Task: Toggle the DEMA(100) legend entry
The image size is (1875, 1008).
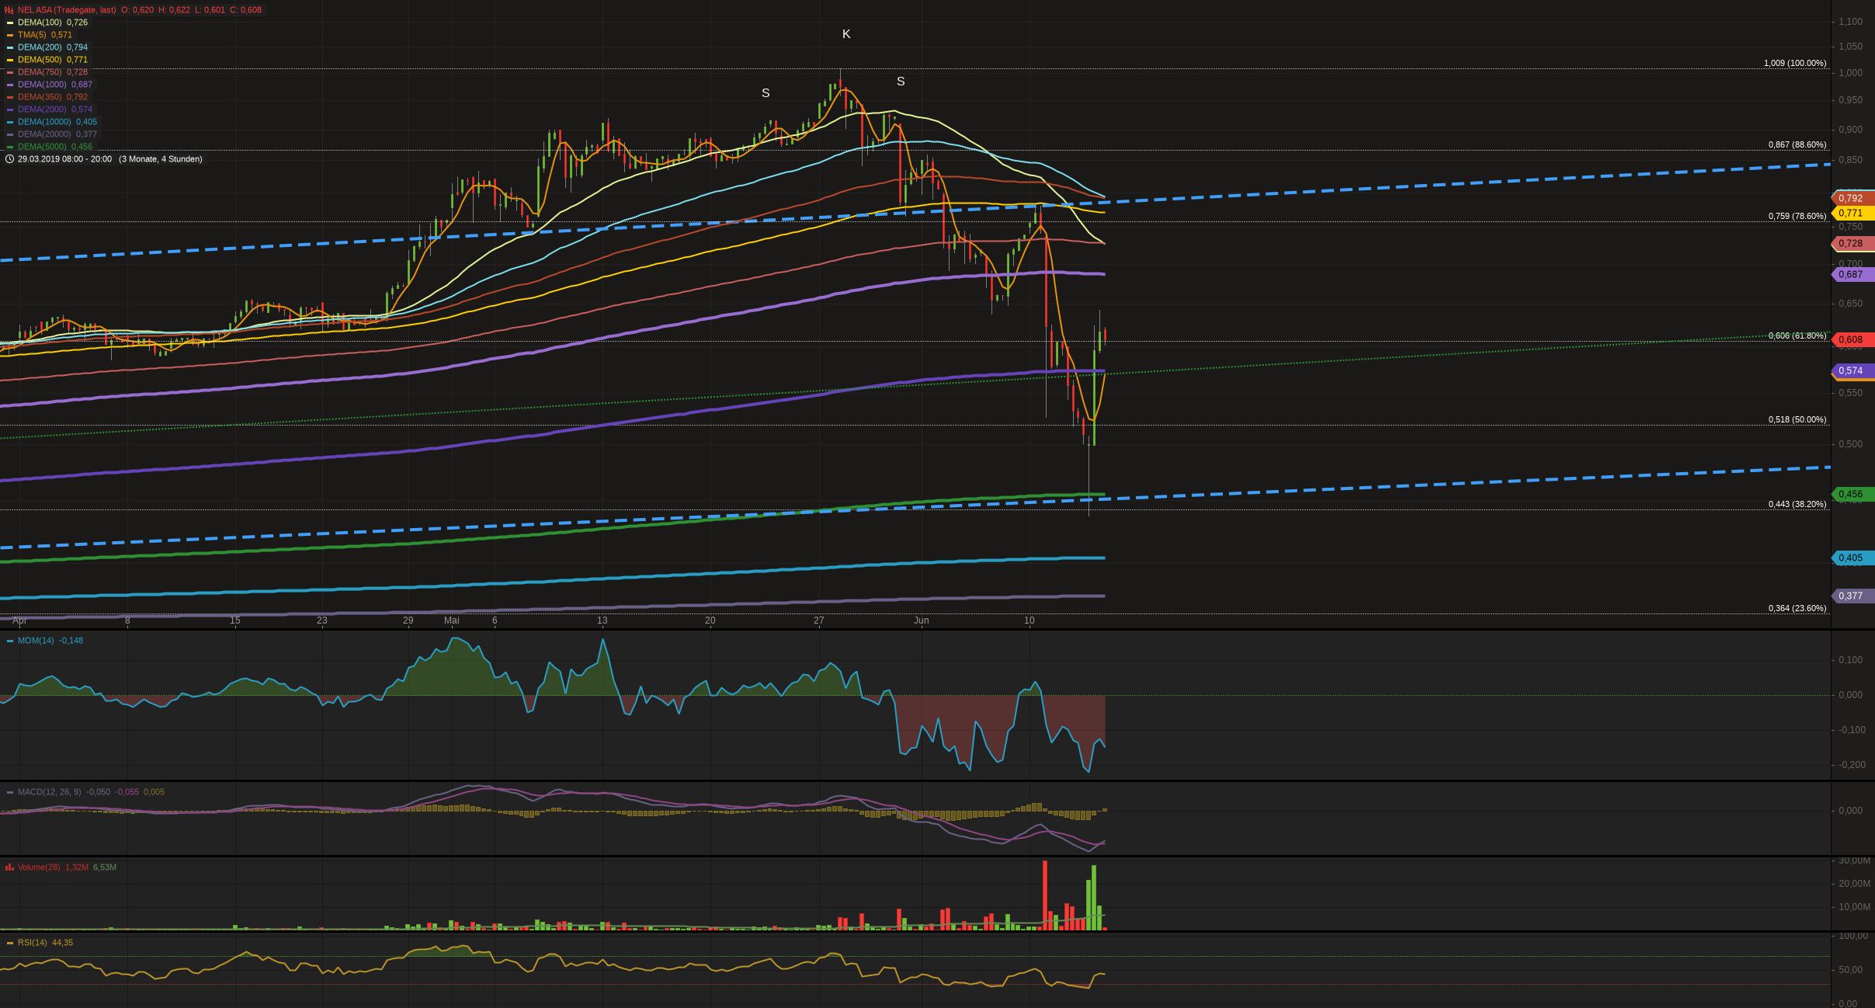Action: click(x=40, y=23)
